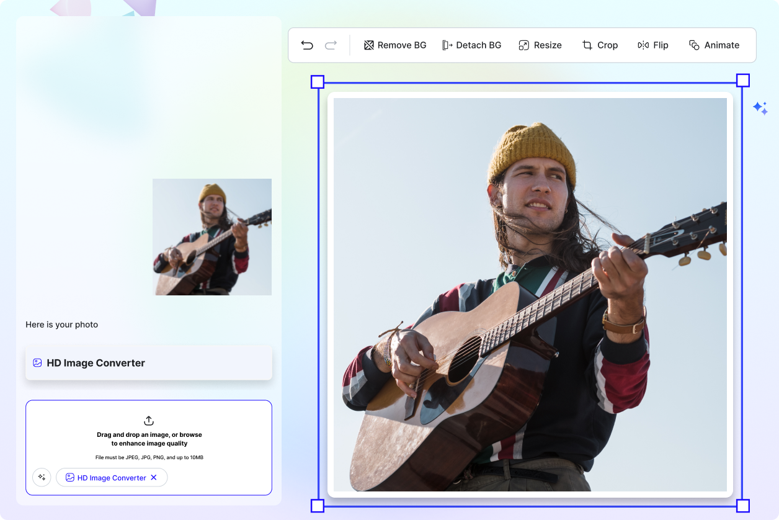Click the bottom-right selection handle
This screenshot has height=520, width=779.
[742, 506]
